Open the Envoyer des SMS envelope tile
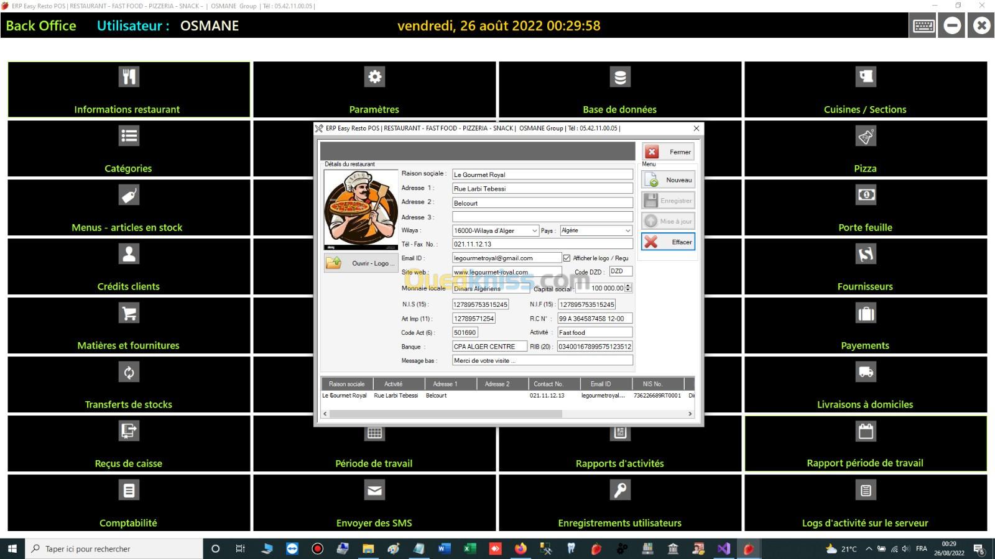The width and height of the screenshot is (995, 559). coord(374,503)
